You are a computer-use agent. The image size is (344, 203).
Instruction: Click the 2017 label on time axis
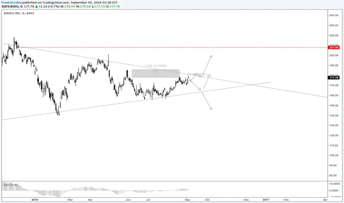click(266, 200)
